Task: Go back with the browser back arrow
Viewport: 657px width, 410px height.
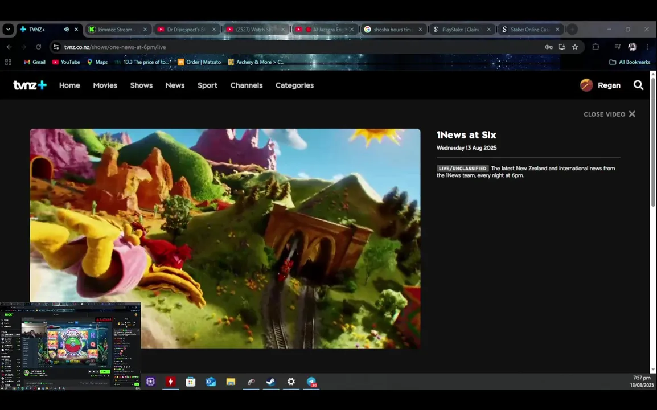Action: click(9, 47)
